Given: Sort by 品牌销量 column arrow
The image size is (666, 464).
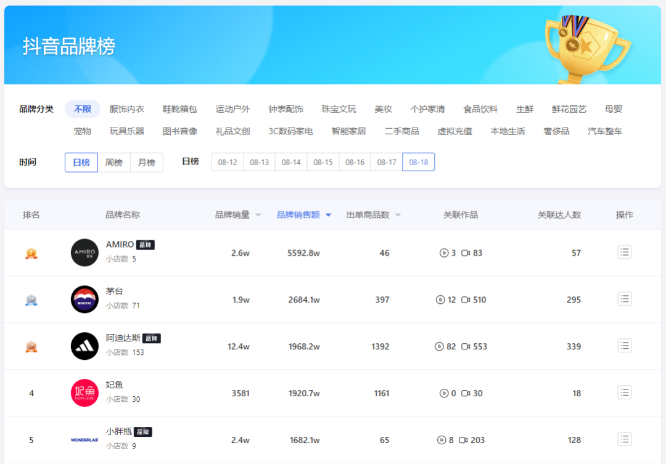Looking at the screenshot, I should pos(258,215).
